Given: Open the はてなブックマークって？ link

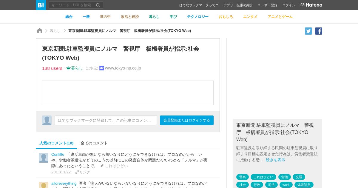Looking at the screenshot, I should coord(199,5).
